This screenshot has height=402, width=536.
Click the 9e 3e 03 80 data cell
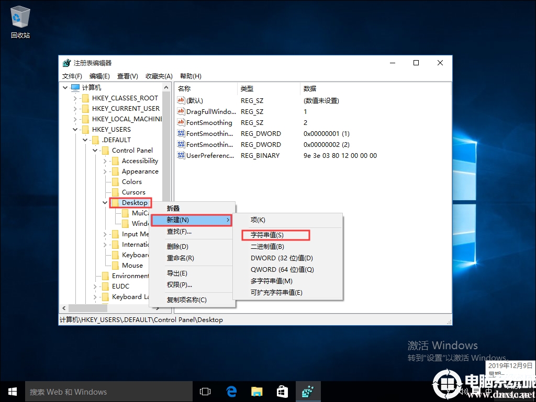click(340, 156)
